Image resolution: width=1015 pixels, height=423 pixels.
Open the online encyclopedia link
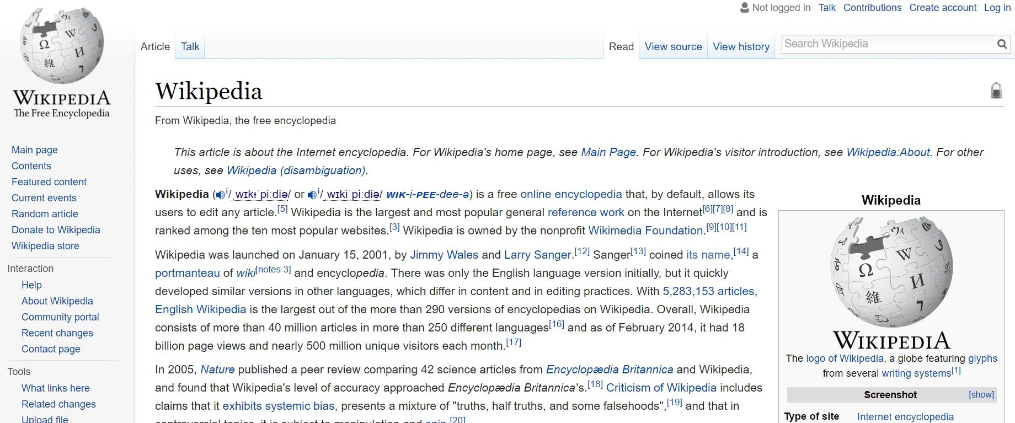(x=571, y=194)
